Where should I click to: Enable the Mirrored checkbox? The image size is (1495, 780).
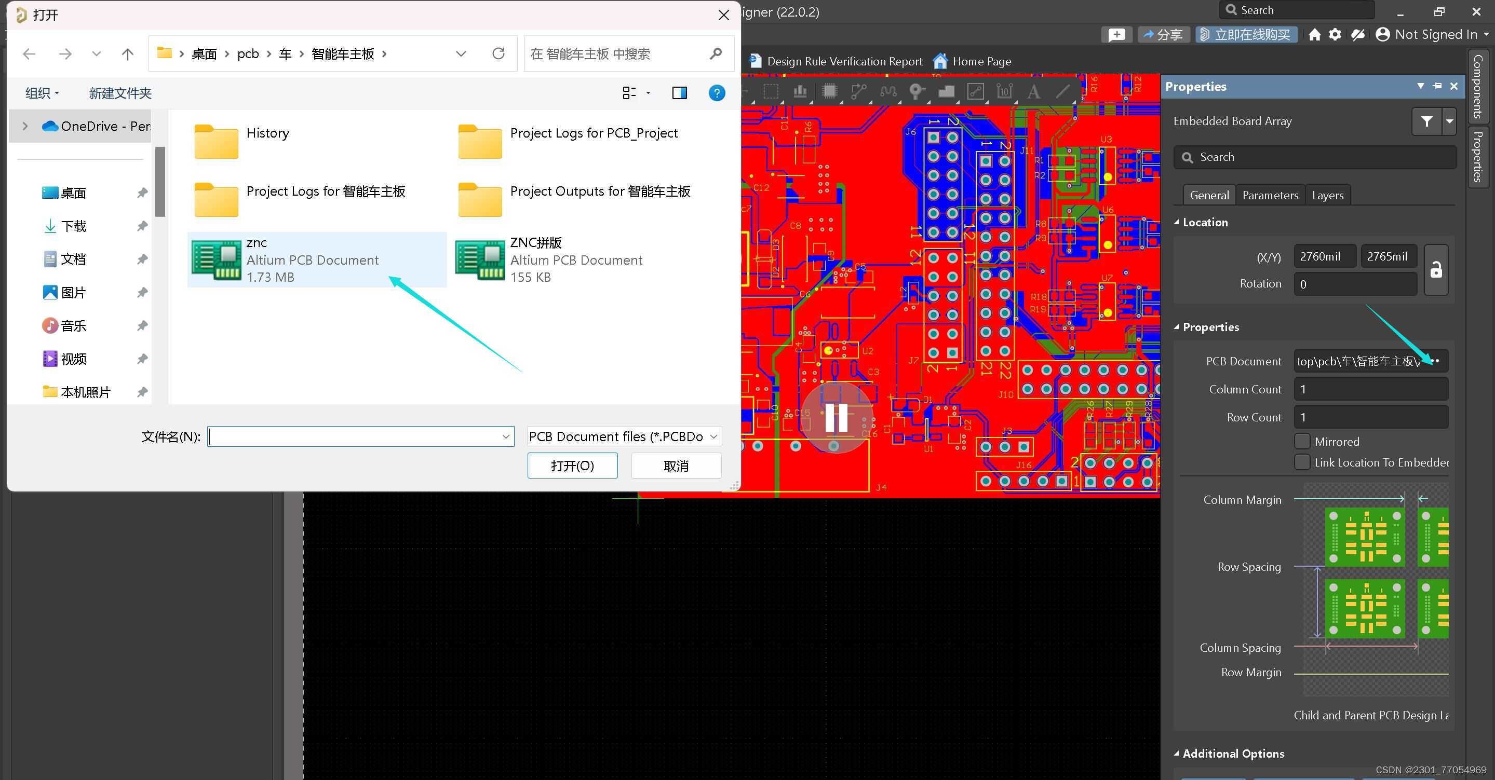[1302, 441]
